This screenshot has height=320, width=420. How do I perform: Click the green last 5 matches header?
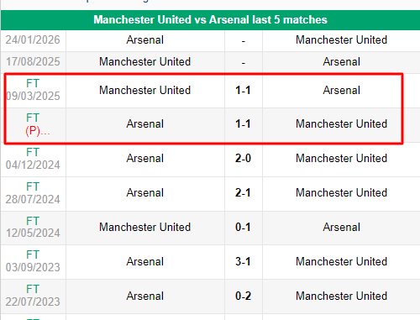point(210,20)
